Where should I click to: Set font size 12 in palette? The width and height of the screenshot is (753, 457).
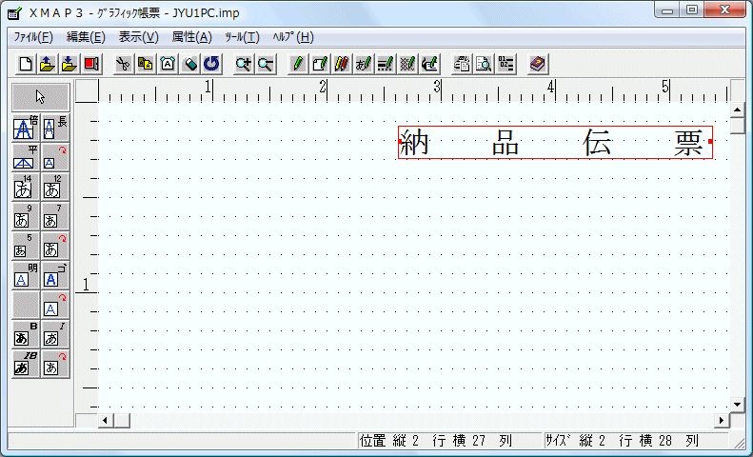(55, 187)
